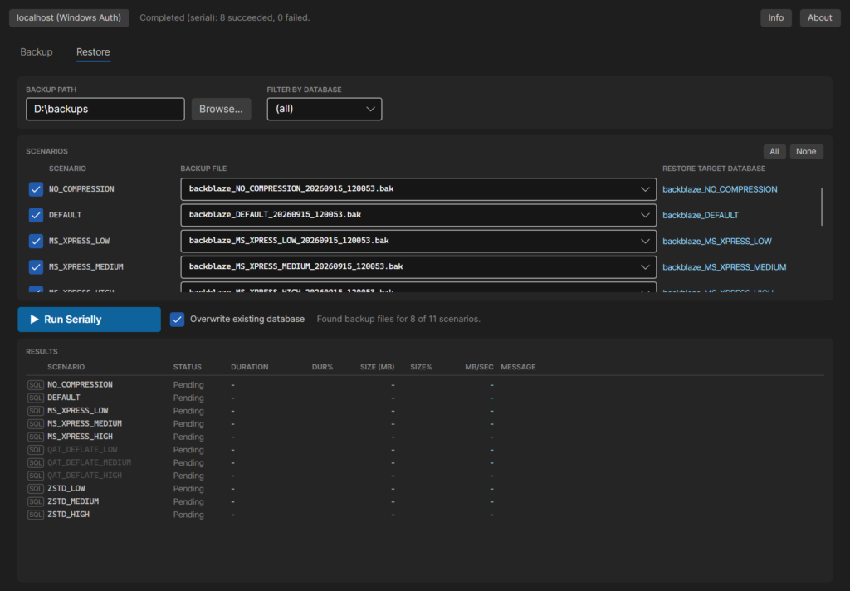Click the Browse... button

(221, 109)
